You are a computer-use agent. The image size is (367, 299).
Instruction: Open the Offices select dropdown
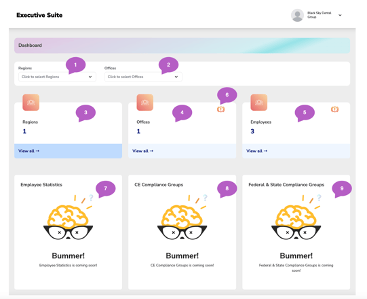point(143,77)
